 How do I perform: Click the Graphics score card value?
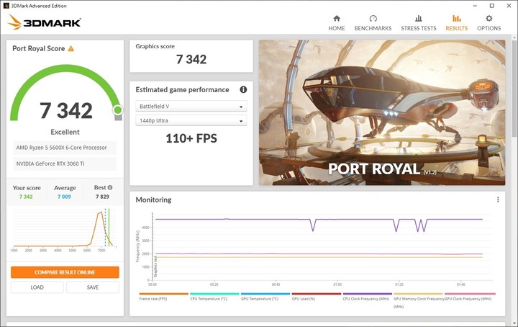191,59
